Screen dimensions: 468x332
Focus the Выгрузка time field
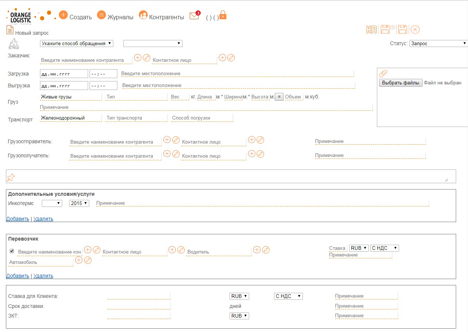[x=103, y=85]
